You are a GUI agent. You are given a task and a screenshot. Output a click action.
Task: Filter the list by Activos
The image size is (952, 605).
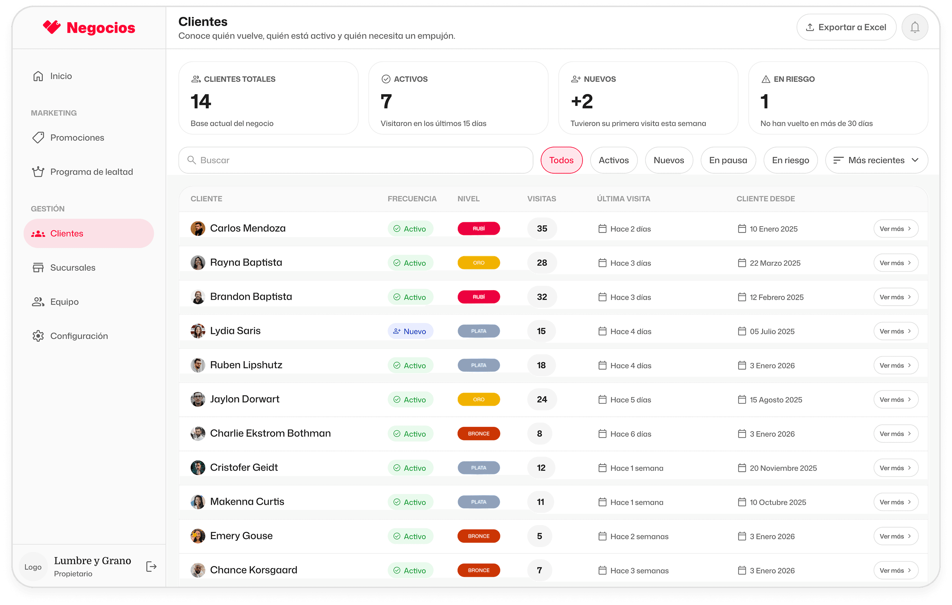(613, 160)
